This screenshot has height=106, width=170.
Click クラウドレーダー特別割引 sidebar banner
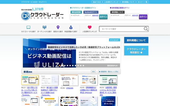[136, 51]
